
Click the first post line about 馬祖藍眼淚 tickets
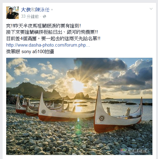pyautogui.click(x=43, y=26)
